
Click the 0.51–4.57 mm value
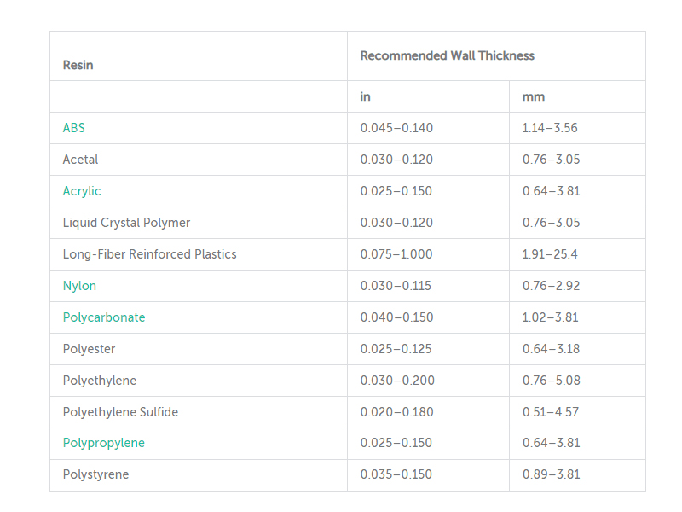[551, 412]
